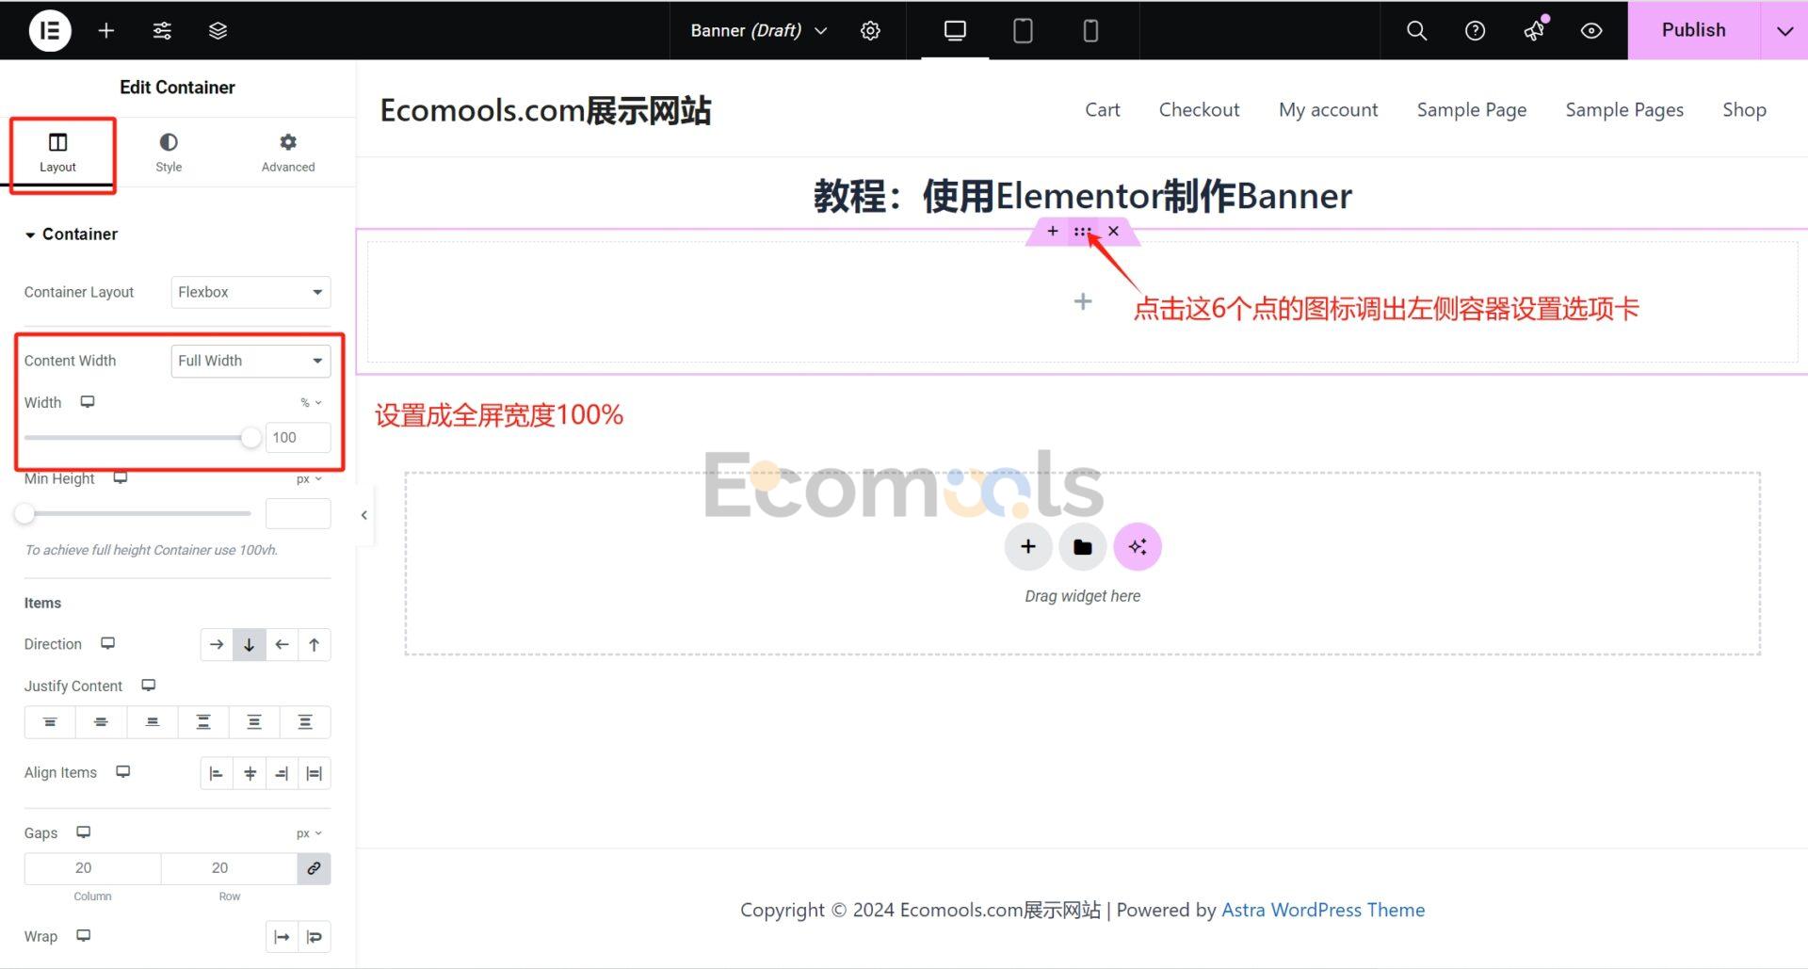The image size is (1808, 969).
Task: Change the Gaps px unit
Action: pyautogui.click(x=309, y=833)
